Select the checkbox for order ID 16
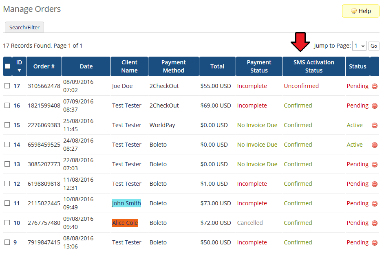The image size is (384, 255). [x=7, y=106]
